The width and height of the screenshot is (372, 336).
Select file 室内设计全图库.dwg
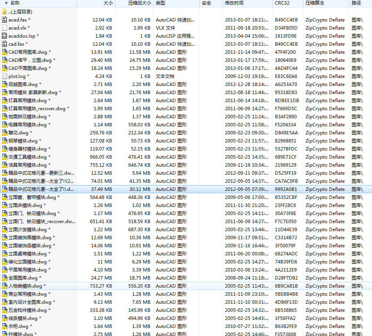point(31,302)
